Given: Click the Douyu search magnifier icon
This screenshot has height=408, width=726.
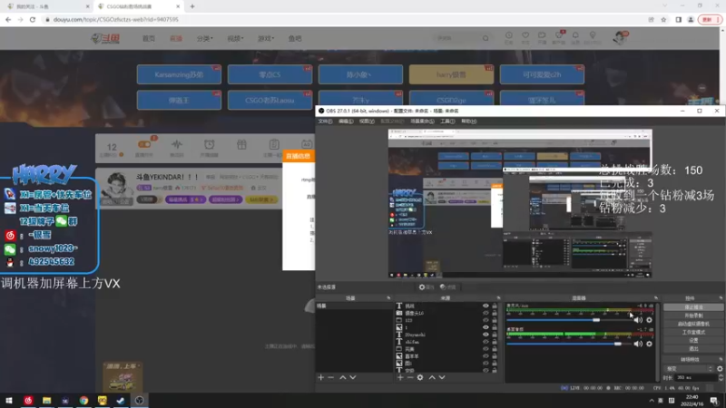Looking at the screenshot, I should click(x=486, y=38).
